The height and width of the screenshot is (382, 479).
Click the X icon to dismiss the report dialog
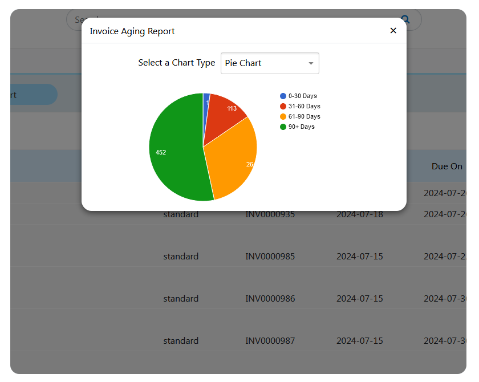coord(393,31)
